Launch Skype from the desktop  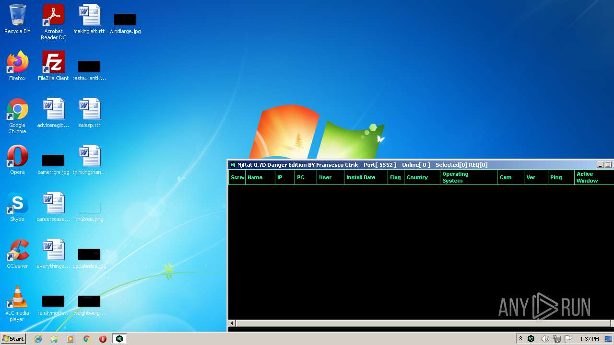pyautogui.click(x=17, y=207)
